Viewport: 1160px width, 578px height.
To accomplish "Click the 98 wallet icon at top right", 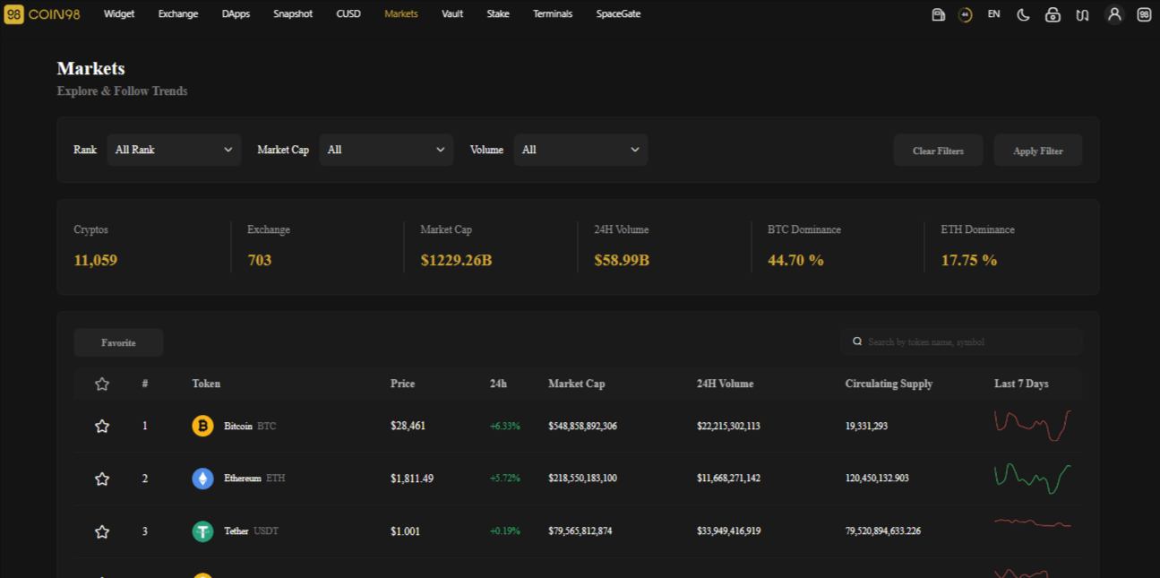I will (1144, 14).
